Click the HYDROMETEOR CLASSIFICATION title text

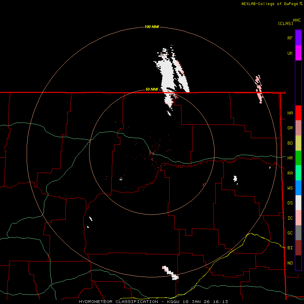[119, 302]
